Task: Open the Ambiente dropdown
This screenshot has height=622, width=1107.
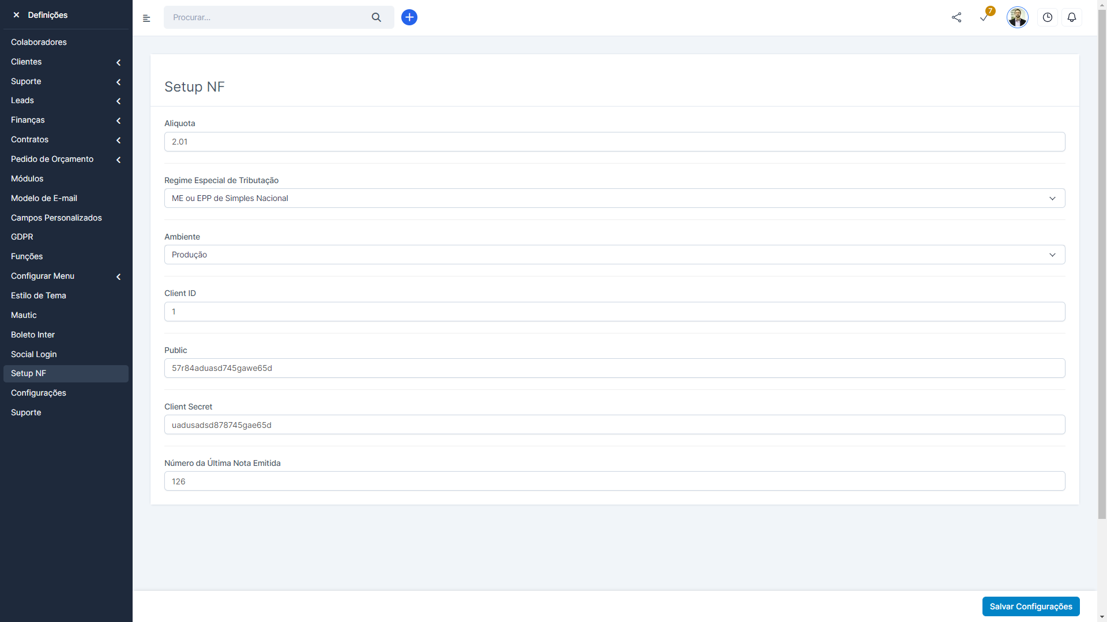Action: pos(614,255)
